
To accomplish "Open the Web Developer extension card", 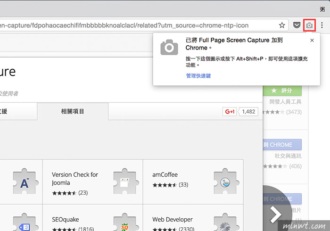I will point(193,218).
